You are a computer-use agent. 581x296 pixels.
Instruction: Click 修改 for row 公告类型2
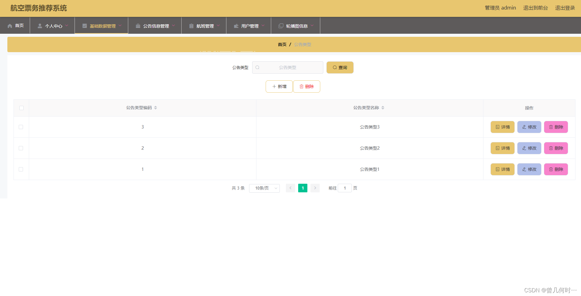(x=529, y=148)
